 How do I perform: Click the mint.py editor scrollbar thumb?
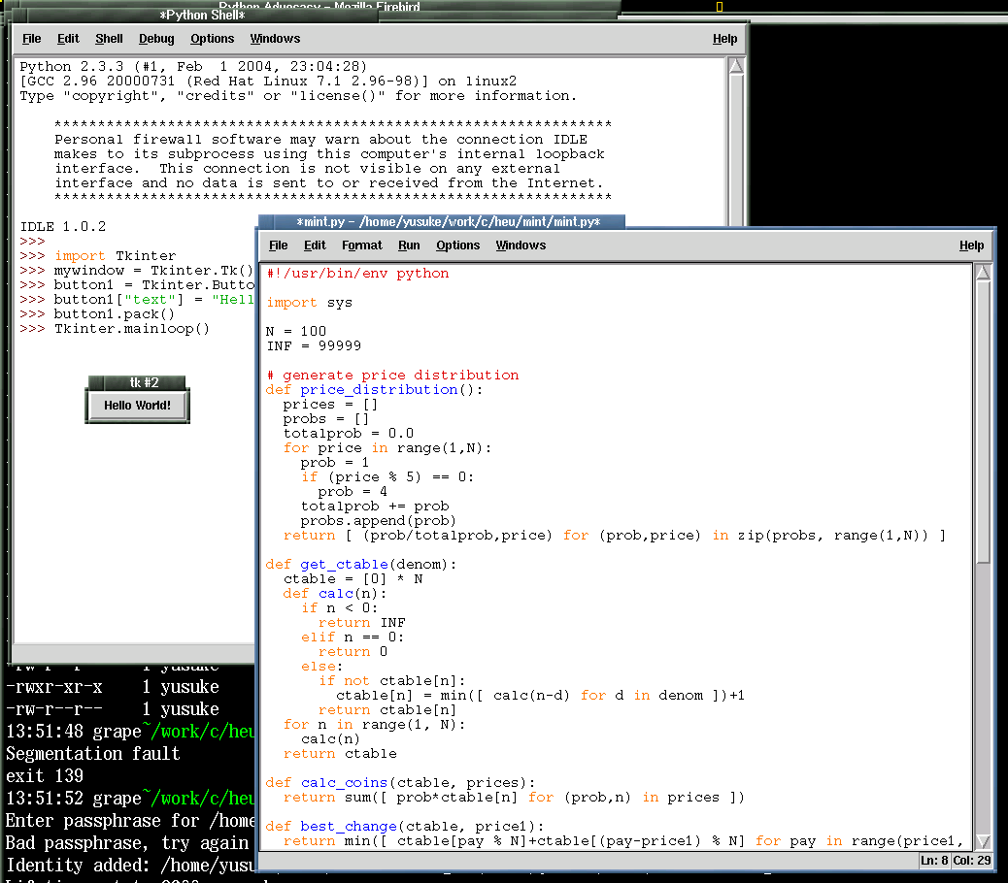pos(983,417)
